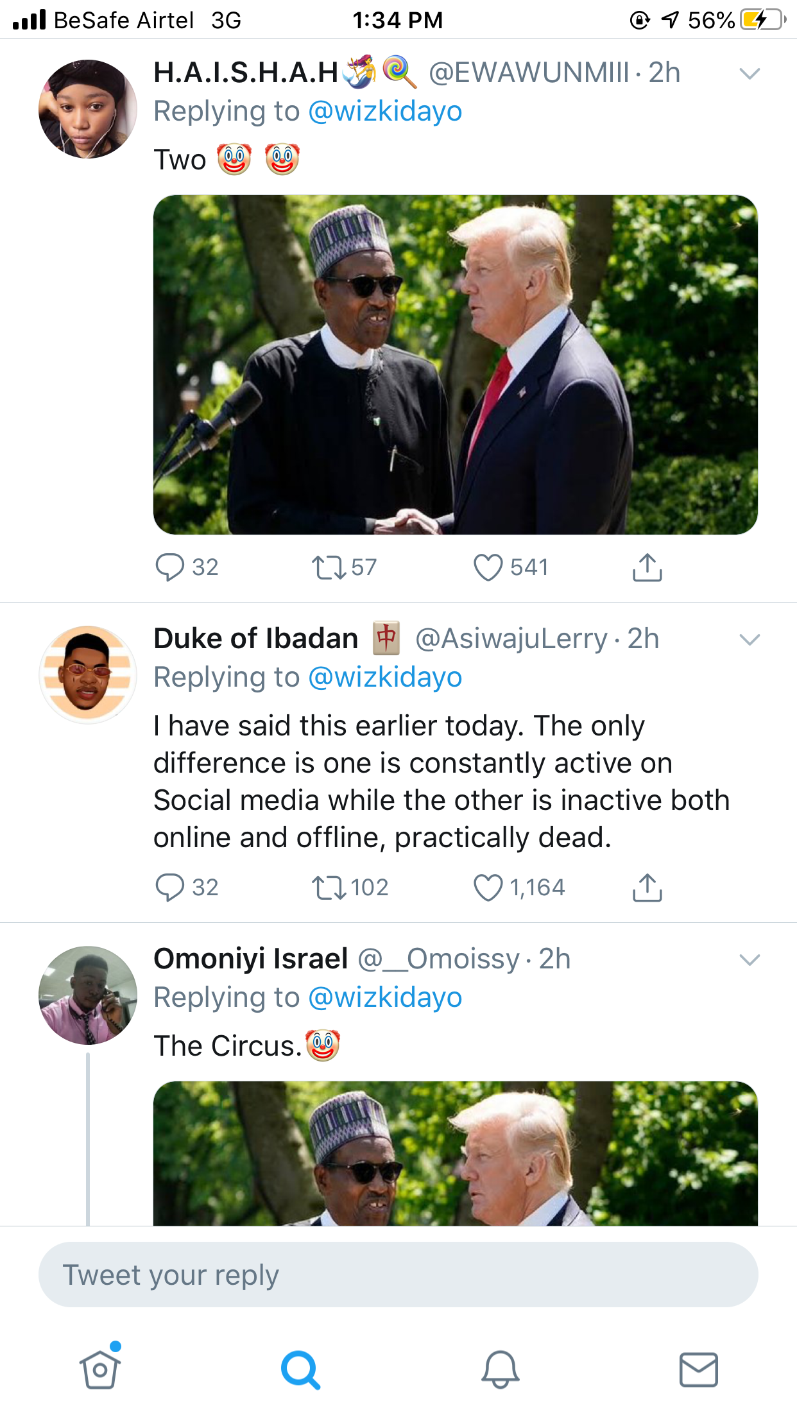
Task: Expand the chevron menu on Omoniyi Israel's tweet
Action: point(750,959)
